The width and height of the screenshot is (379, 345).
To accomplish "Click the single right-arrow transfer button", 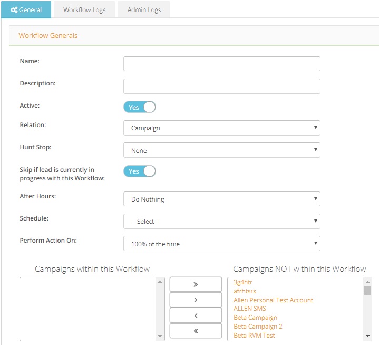I will tap(196, 300).
